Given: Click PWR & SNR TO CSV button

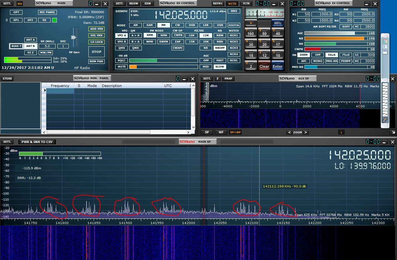Looking at the screenshot, I should (x=37, y=142).
